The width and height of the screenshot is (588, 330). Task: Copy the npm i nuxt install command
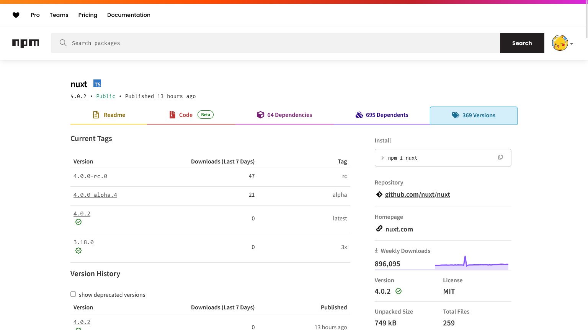point(500,157)
